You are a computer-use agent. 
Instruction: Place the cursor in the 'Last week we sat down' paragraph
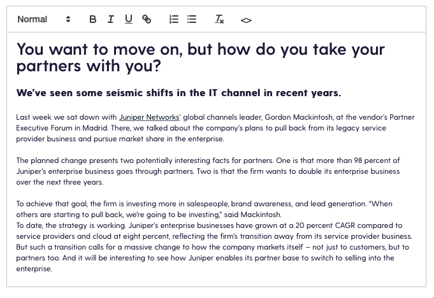[x=215, y=128]
